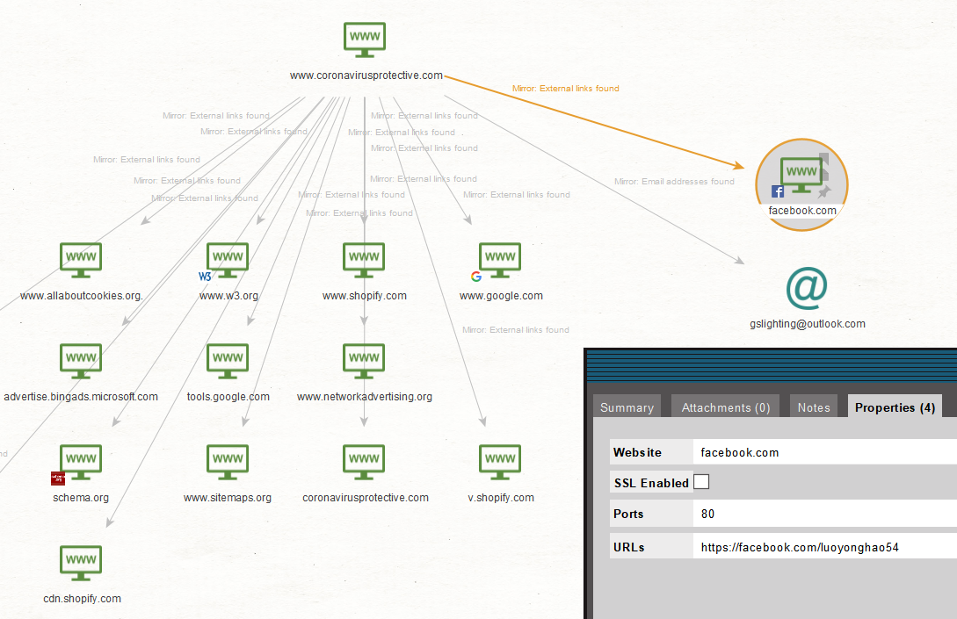Click the gslighting@outlook.com email entity icon
This screenshot has width=957, height=619.
pyautogui.click(x=807, y=288)
